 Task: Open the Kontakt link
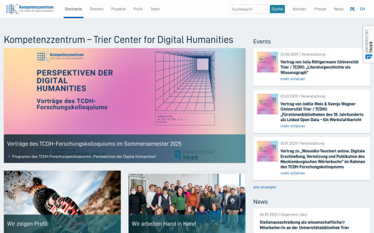click(x=299, y=9)
